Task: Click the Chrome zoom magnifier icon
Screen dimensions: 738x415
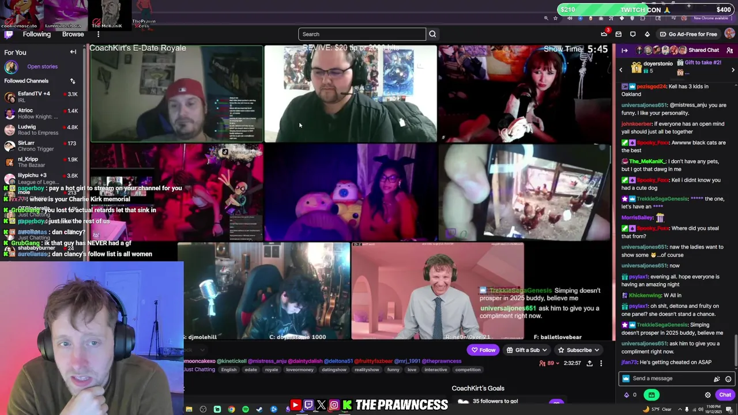Action: coord(546,18)
